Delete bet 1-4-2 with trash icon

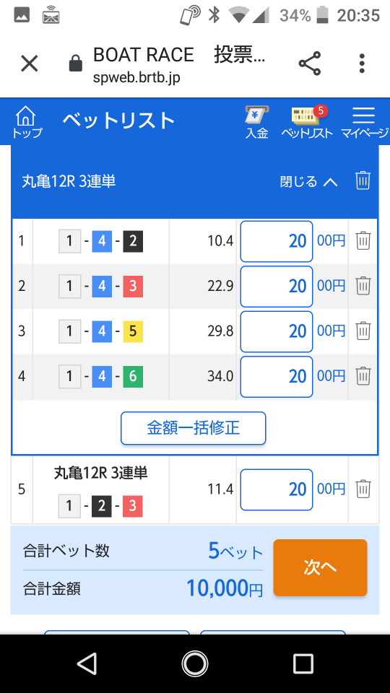pos(363,241)
